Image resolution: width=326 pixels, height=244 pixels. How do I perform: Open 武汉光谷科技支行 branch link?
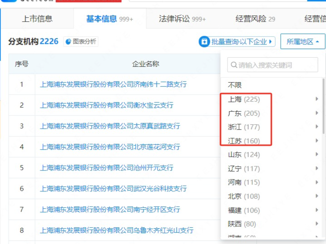pyautogui.click(x=114, y=189)
